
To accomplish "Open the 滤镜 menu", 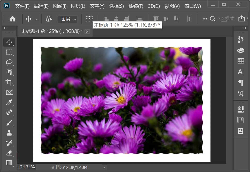I will tap(136, 6).
